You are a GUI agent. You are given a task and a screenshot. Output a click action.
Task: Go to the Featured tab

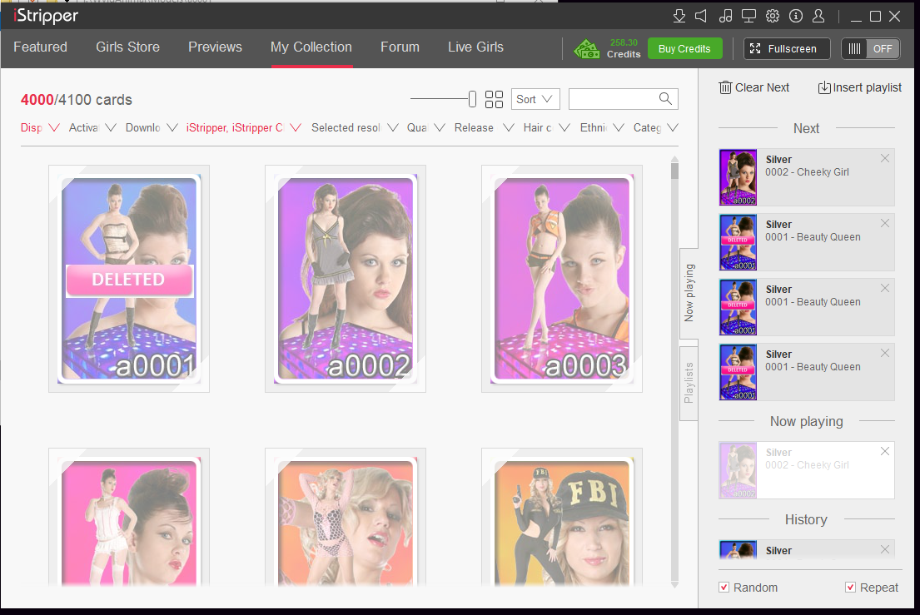(41, 47)
